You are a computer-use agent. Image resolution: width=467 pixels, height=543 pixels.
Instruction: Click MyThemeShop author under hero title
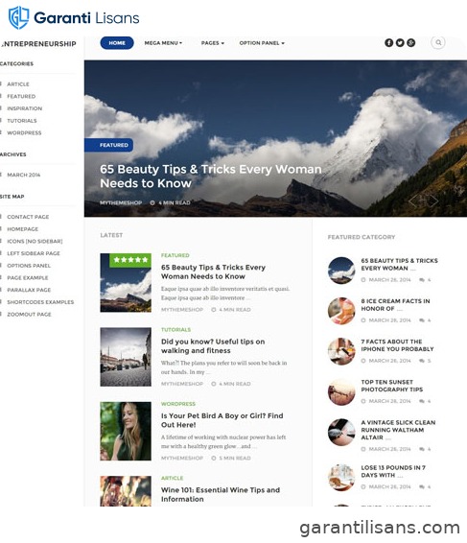[121, 202]
